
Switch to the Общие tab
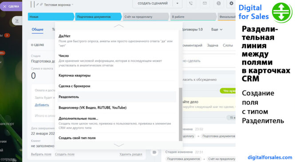click(37, 30)
